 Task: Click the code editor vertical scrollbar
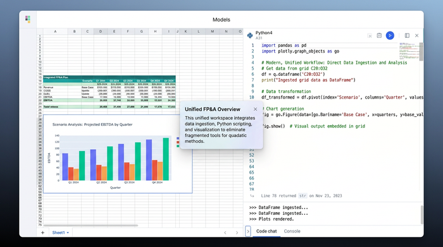click(x=421, y=52)
